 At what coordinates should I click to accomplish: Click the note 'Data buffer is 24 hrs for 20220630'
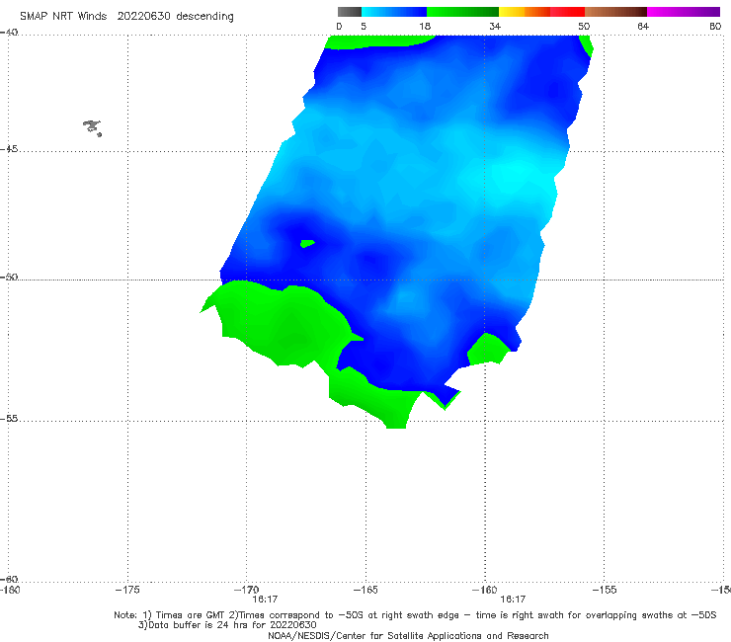pyautogui.click(x=227, y=625)
